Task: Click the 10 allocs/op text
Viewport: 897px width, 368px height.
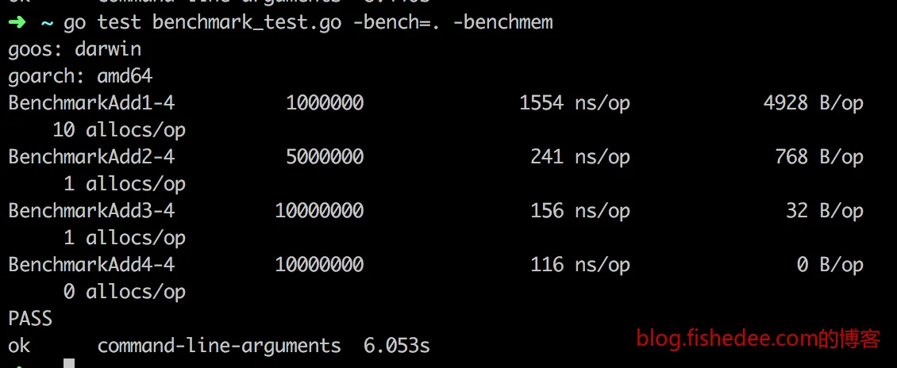Action: (119, 131)
